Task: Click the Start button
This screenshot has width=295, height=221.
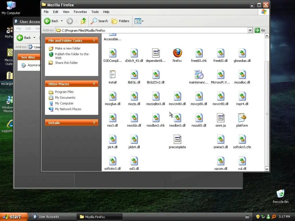Action: [14, 217]
